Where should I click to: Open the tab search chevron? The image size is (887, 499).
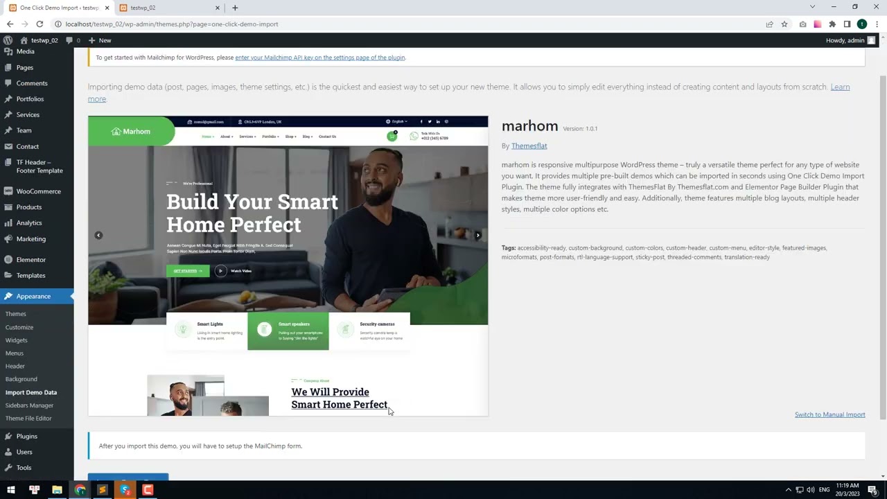pyautogui.click(x=812, y=7)
